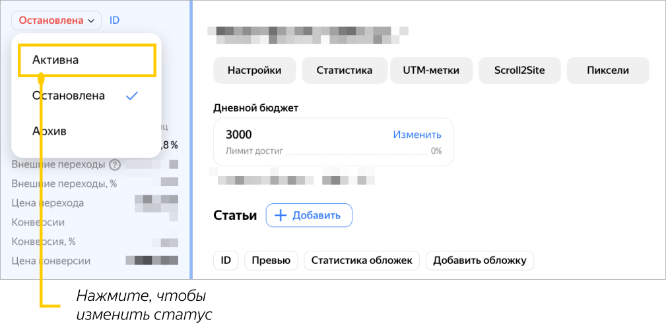Viewport: 666px width, 324px height.
Task: Switch to the Статистика tab
Action: point(344,71)
